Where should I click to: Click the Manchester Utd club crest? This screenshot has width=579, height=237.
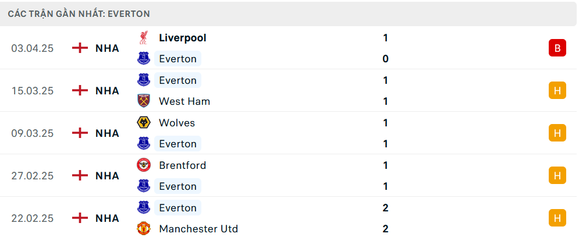143,229
